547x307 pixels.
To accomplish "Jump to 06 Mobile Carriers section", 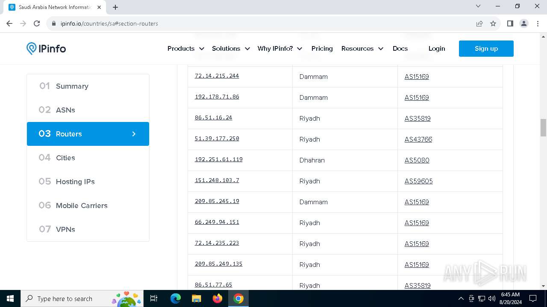I will pyautogui.click(x=88, y=206).
